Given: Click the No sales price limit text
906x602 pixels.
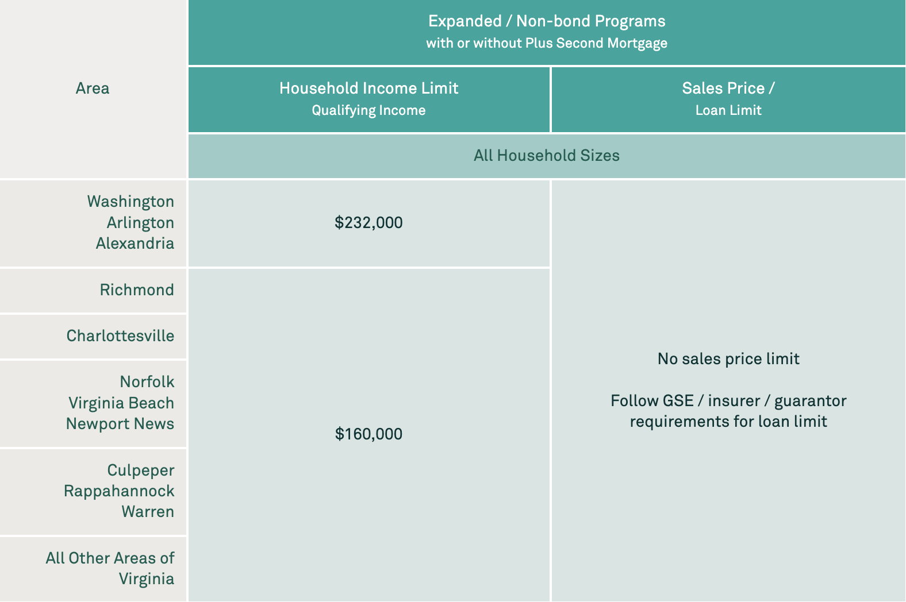Looking at the screenshot, I should click(x=728, y=359).
